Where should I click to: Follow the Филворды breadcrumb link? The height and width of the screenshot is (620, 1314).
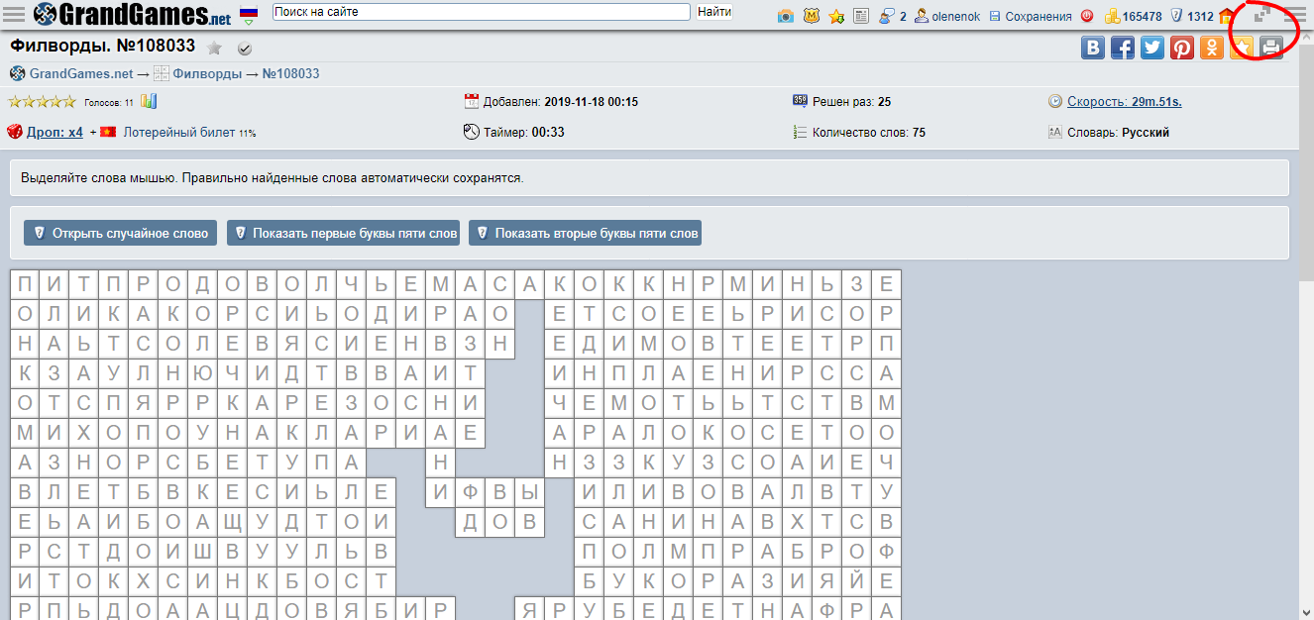click(207, 74)
